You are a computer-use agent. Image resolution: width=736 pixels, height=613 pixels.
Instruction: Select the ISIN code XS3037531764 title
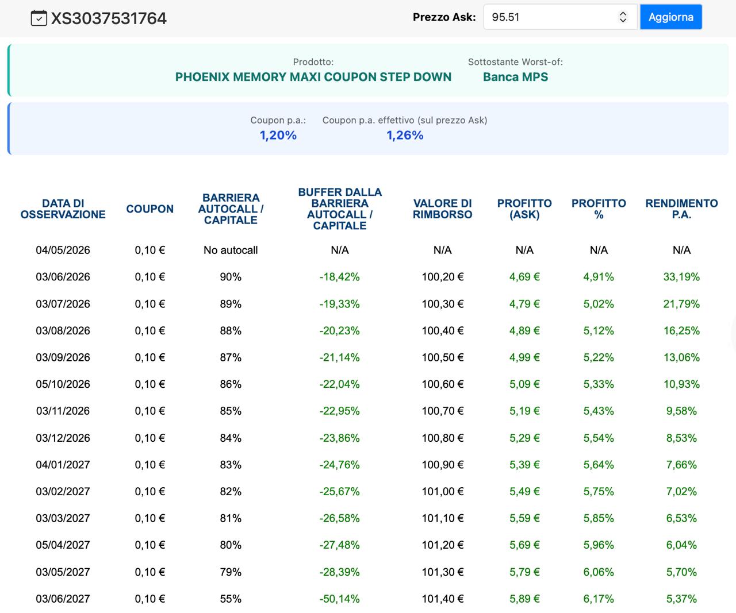pos(109,18)
